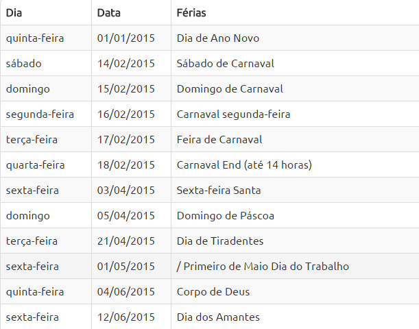The image size is (419, 329).
Task: Click the date 14/02/2015
Action: point(126,64)
